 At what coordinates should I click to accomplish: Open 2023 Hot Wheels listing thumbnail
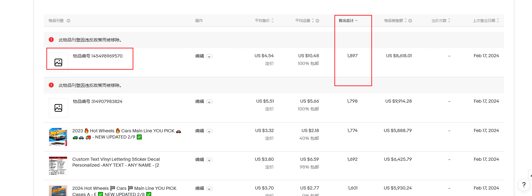coord(58,137)
